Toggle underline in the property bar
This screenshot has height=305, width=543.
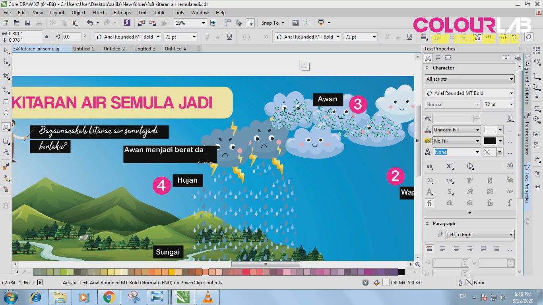[229, 37]
